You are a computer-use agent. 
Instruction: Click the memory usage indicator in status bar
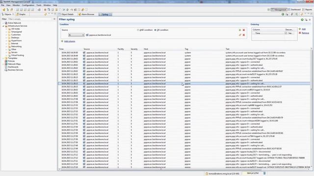[252, 174]
